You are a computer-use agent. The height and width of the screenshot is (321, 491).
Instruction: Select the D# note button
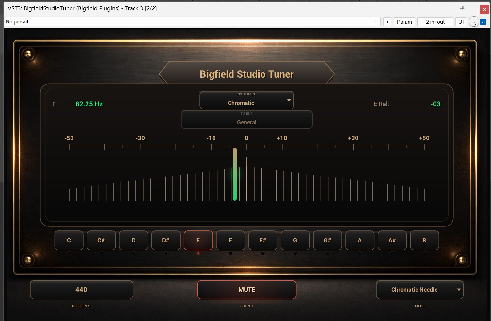(166, 241)
